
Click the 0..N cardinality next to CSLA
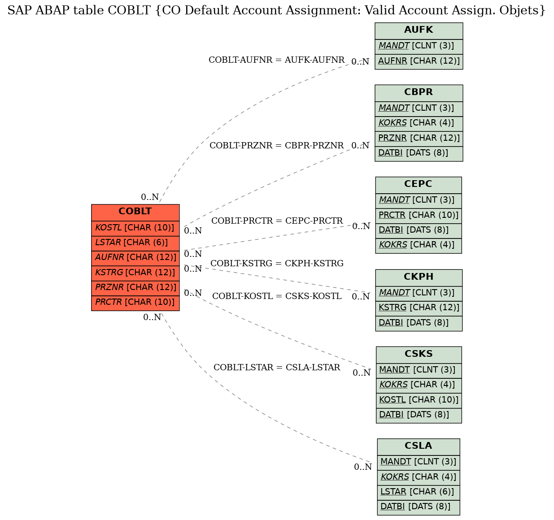pos(363,467)
